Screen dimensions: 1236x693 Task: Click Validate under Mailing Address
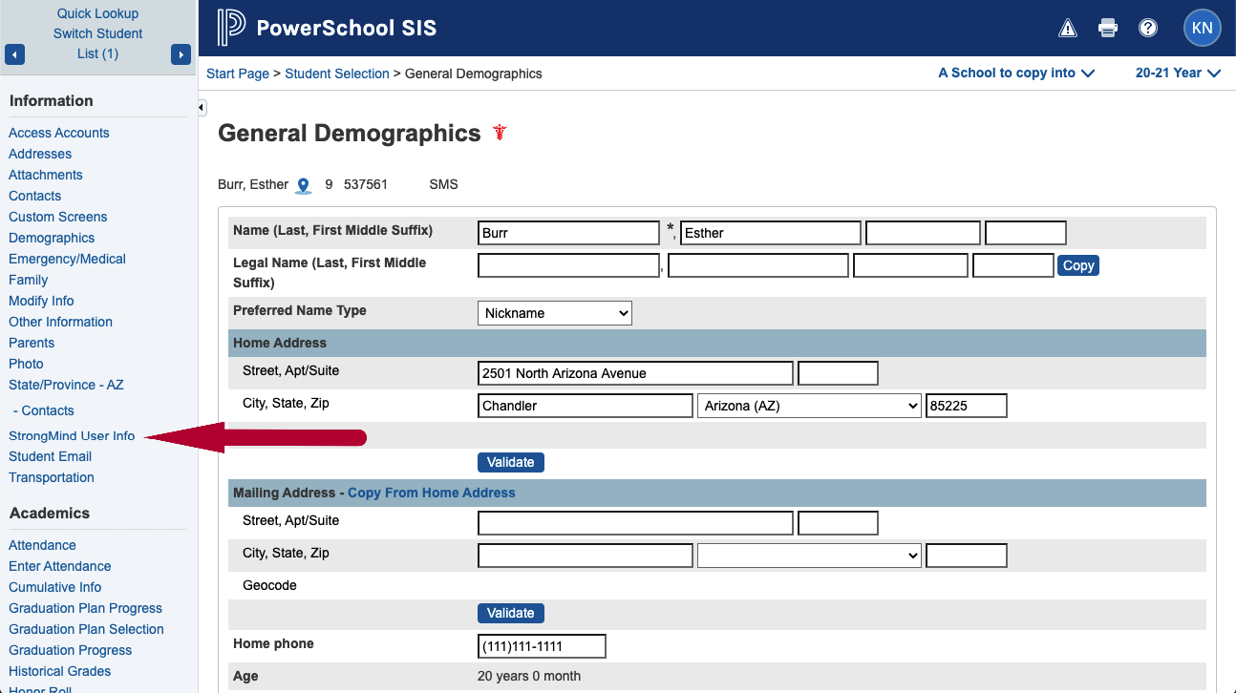tap(511, 613)
